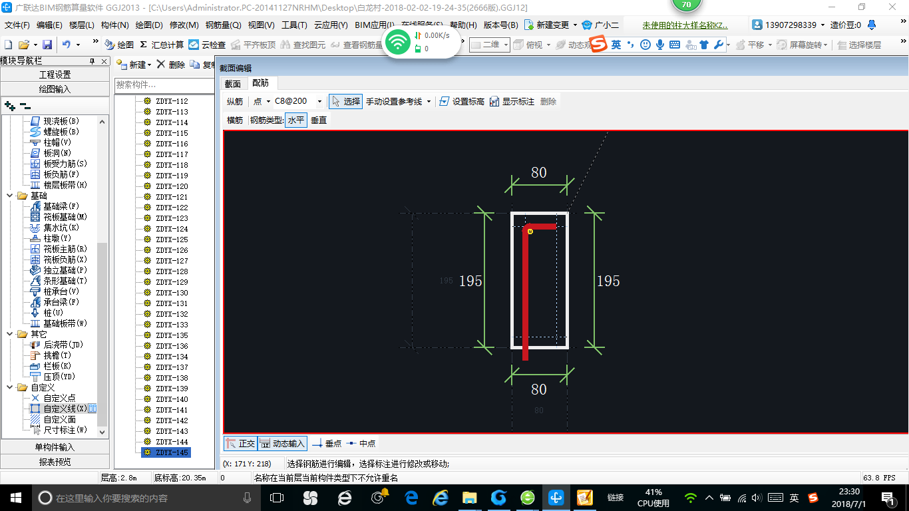Pin the 模块导航栏 navigation panel
This screenshot has width=909, height=511.
point(92,61)
